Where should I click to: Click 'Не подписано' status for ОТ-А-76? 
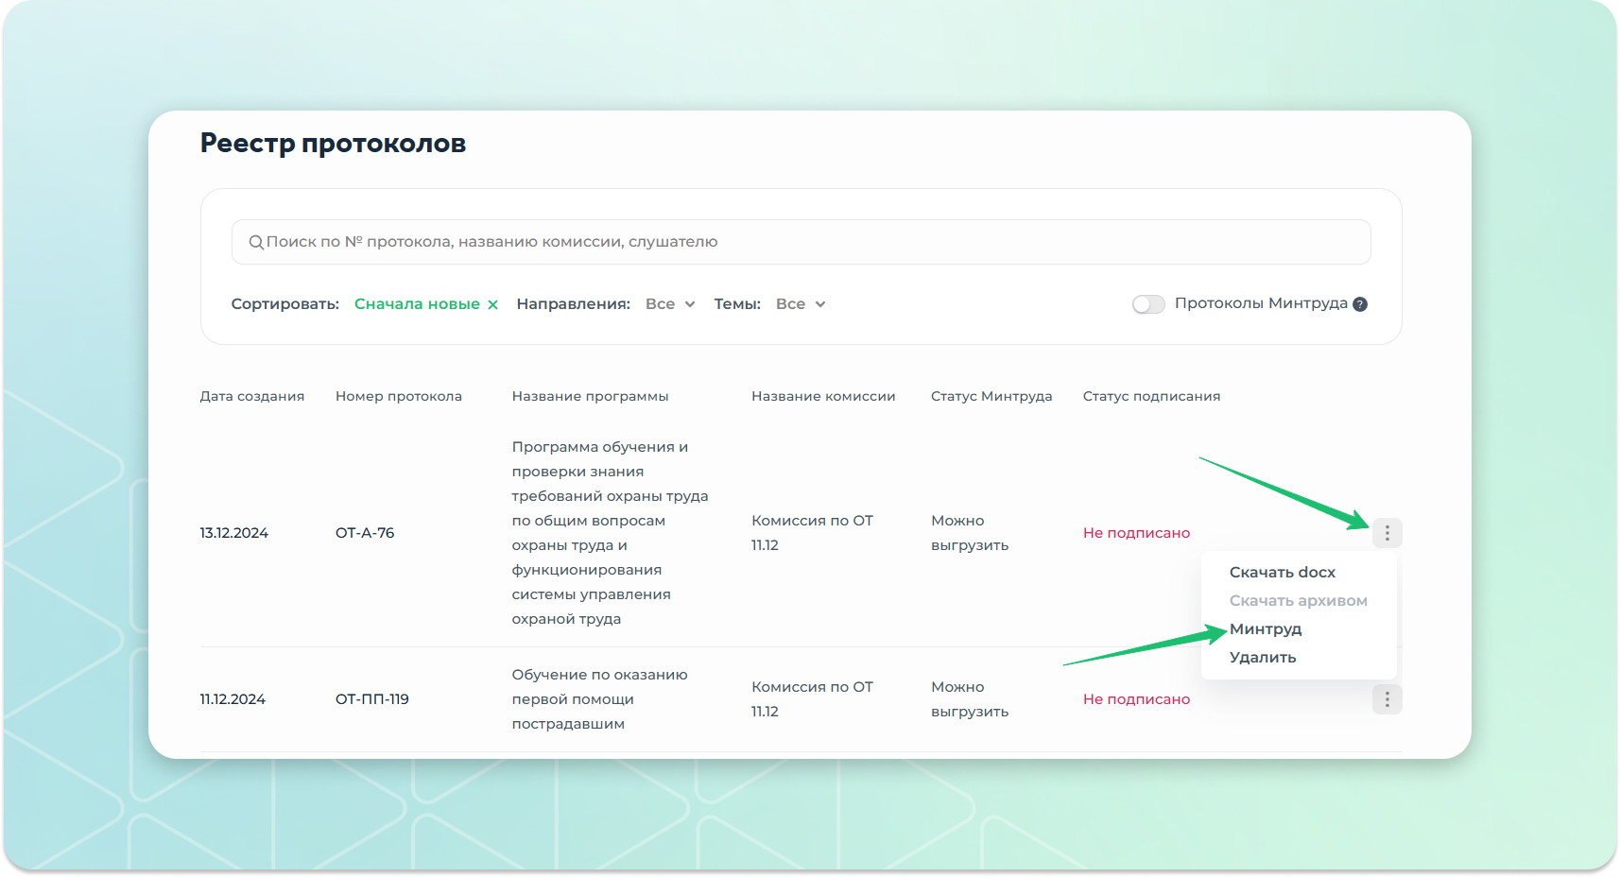[1136, 533]
